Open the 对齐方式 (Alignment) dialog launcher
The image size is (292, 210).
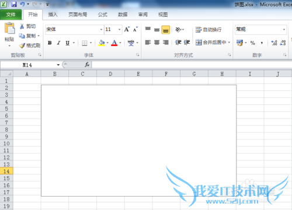pyautogui.click(x=230, y=55)
